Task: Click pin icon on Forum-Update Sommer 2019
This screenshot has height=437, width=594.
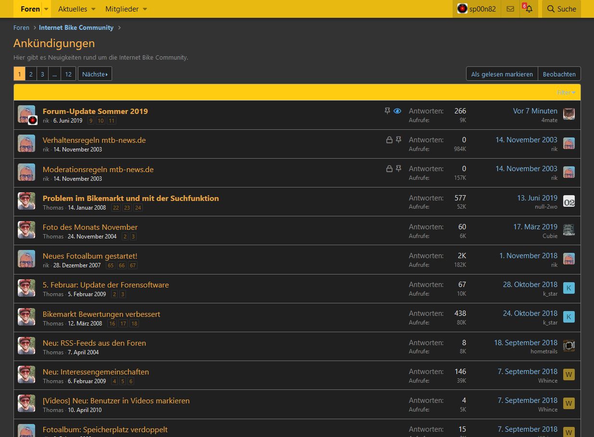Action: pyautogui.click(x=387, y=111)
